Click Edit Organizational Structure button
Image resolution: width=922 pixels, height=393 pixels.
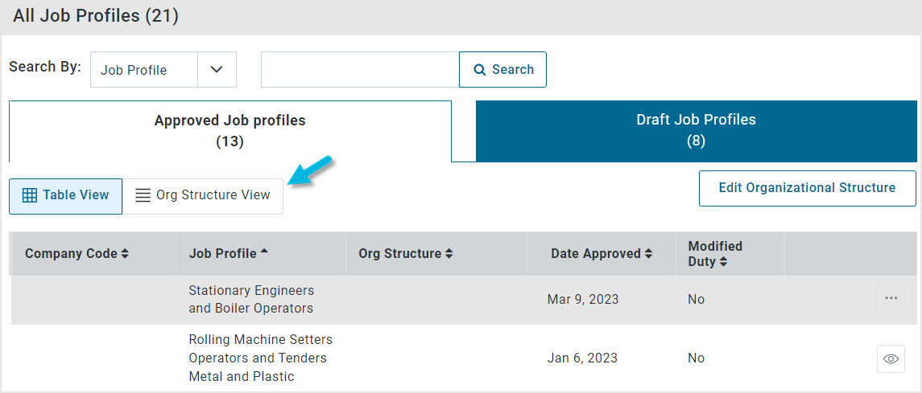click(808, 188)
